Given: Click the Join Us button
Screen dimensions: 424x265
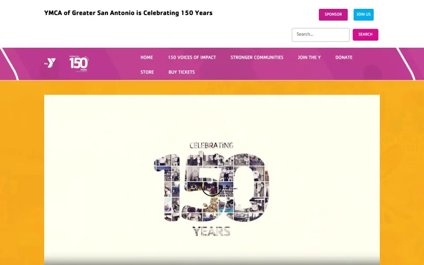Looking at the screenshot, I should point(363,15).
